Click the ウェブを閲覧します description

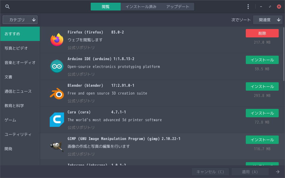click(85, 40)
